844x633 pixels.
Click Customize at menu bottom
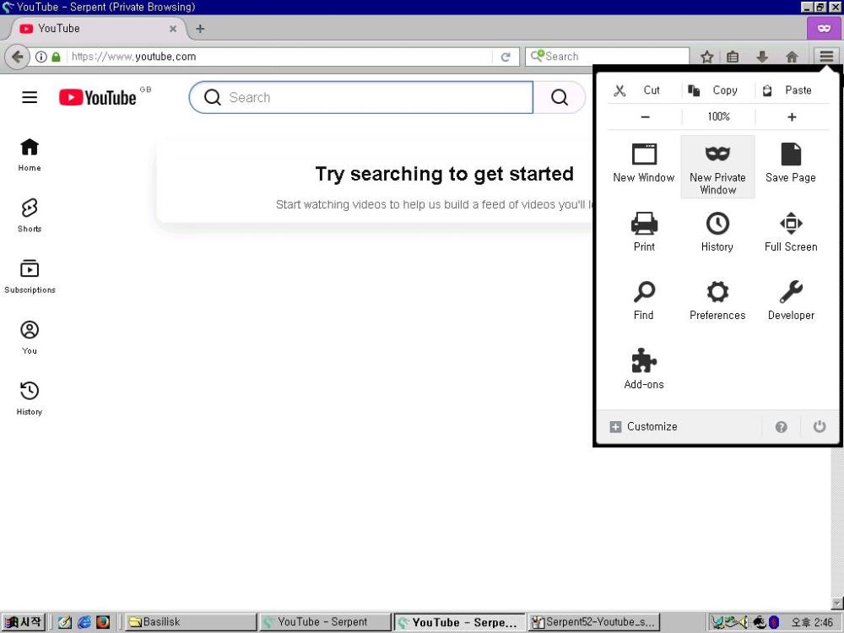(x=644, y=426)
